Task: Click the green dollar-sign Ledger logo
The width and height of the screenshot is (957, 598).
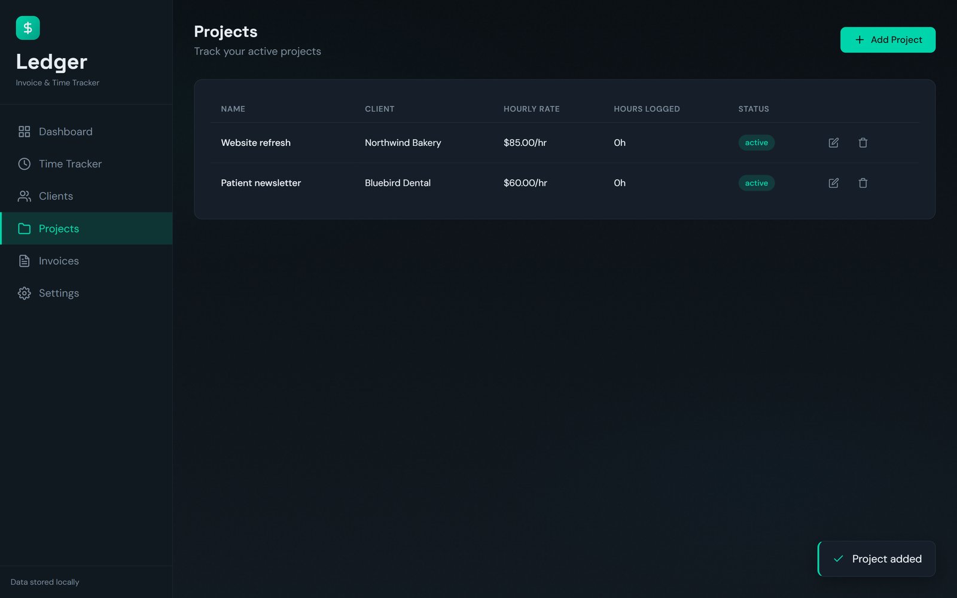Action: [28, 28]
